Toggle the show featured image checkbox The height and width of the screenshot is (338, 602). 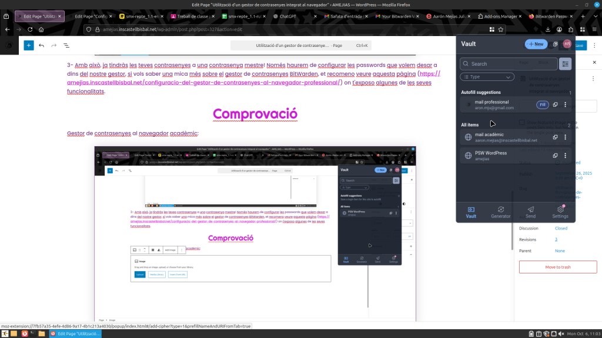(522, 123)
